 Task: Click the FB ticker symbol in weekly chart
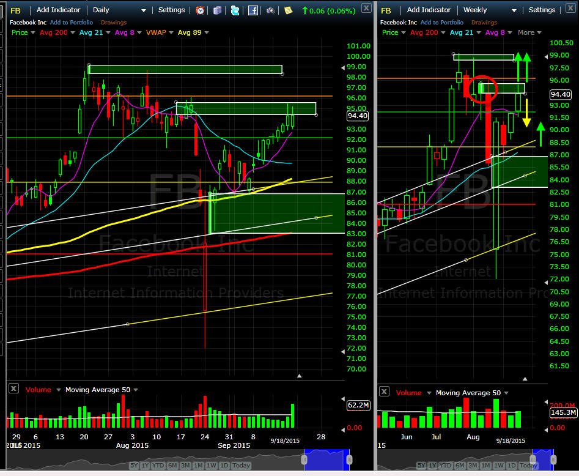[x=386, y=10]
